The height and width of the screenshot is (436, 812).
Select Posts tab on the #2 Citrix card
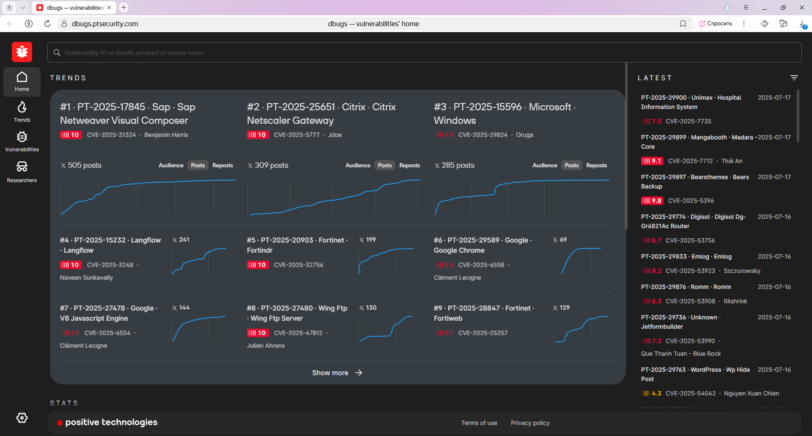pos(384,165)
